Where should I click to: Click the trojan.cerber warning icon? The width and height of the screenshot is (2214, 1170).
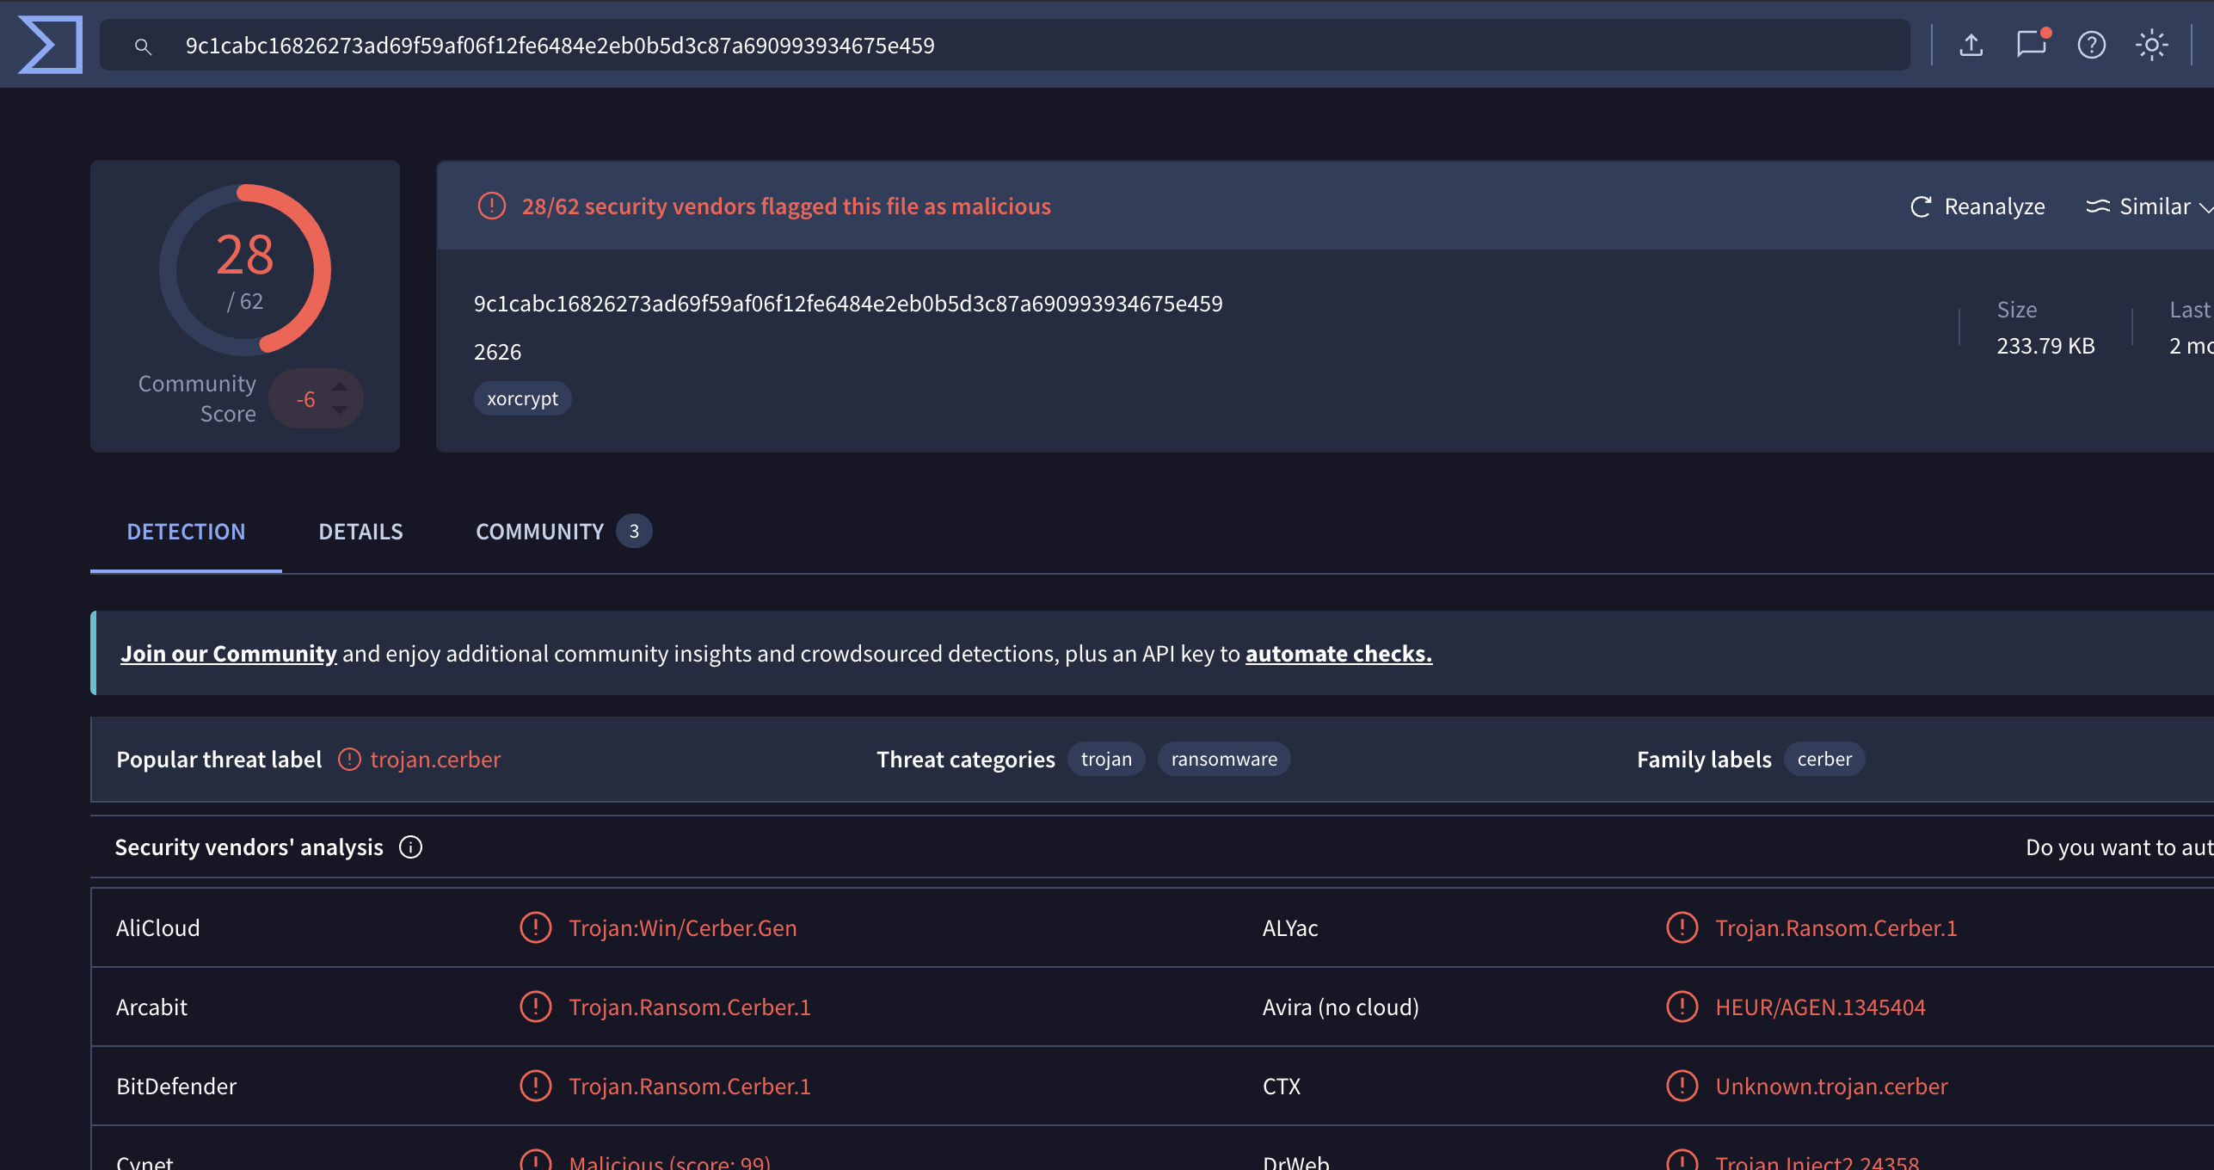pos(349,760)
